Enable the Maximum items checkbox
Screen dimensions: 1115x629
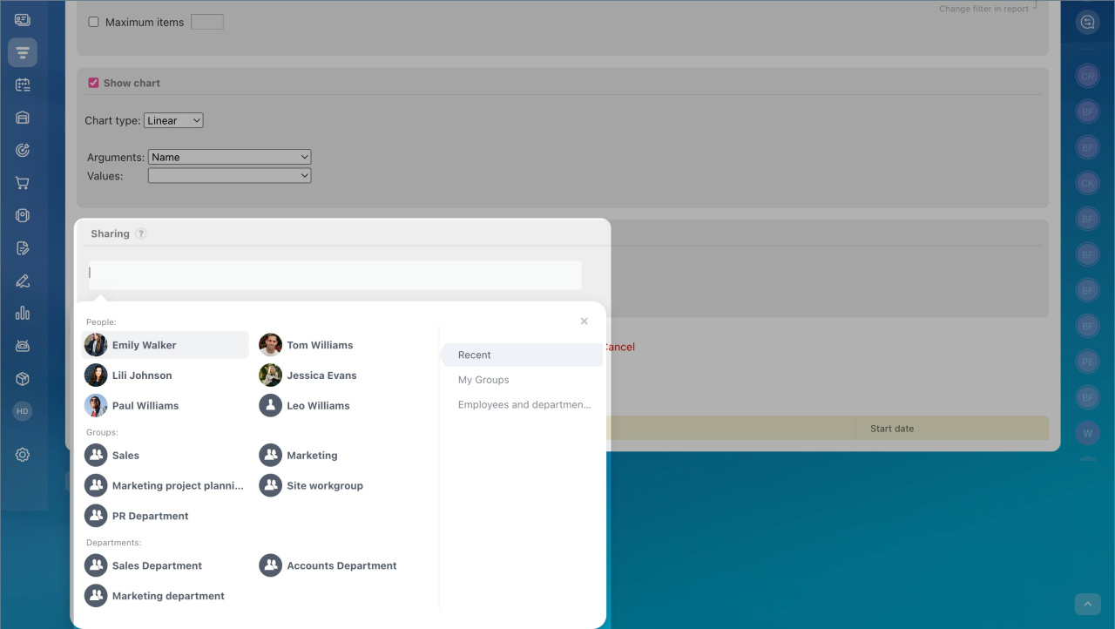coord(93,23)
